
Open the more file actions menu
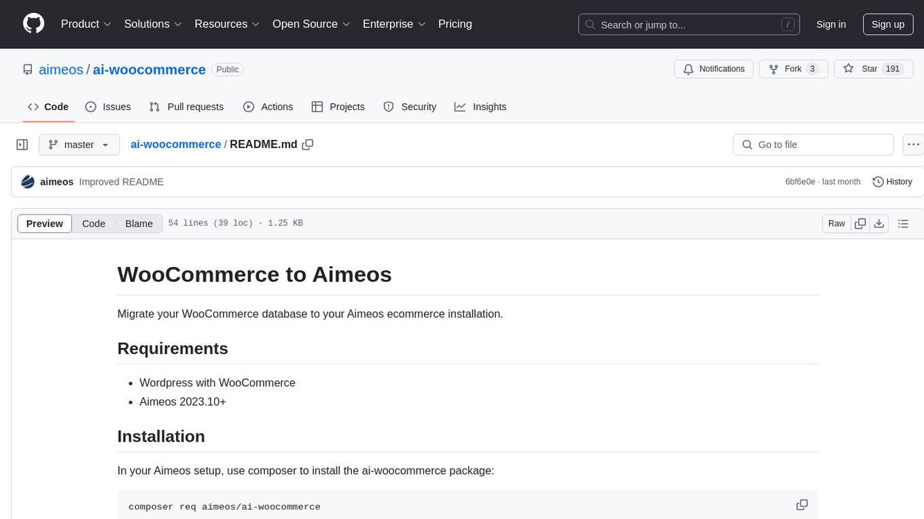pos(913,145)
